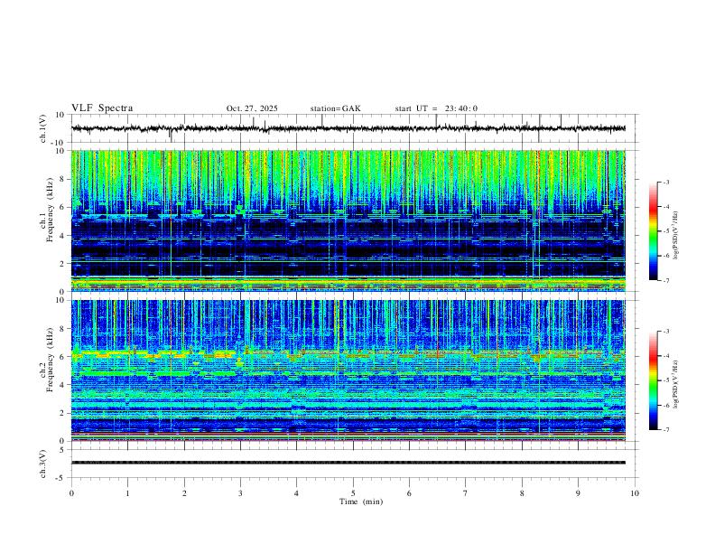Click the "-5" tick on ch.2 color bar

tap(666, 380)
